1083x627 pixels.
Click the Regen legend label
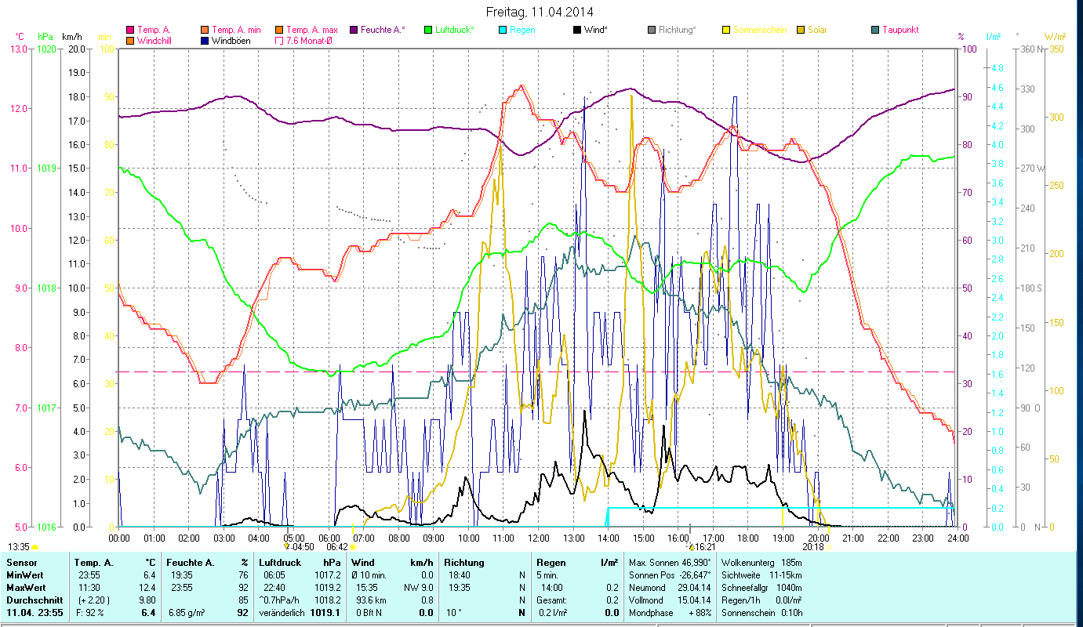point(522,30)
